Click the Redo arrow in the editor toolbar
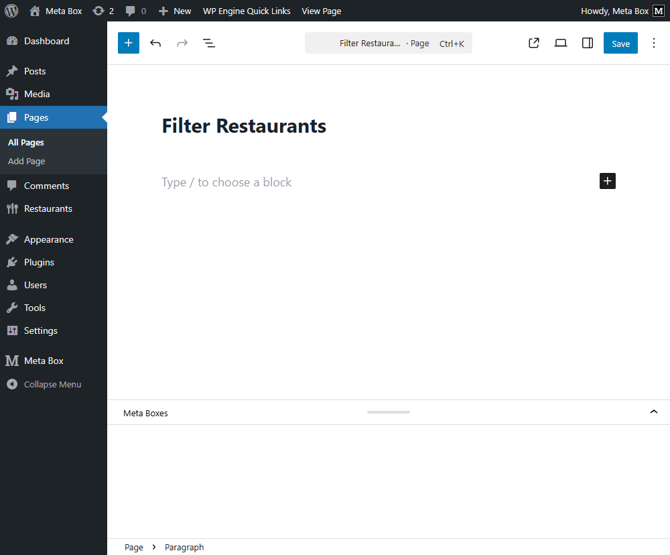Screen dimensions: 670x555 tap(182, 42)
